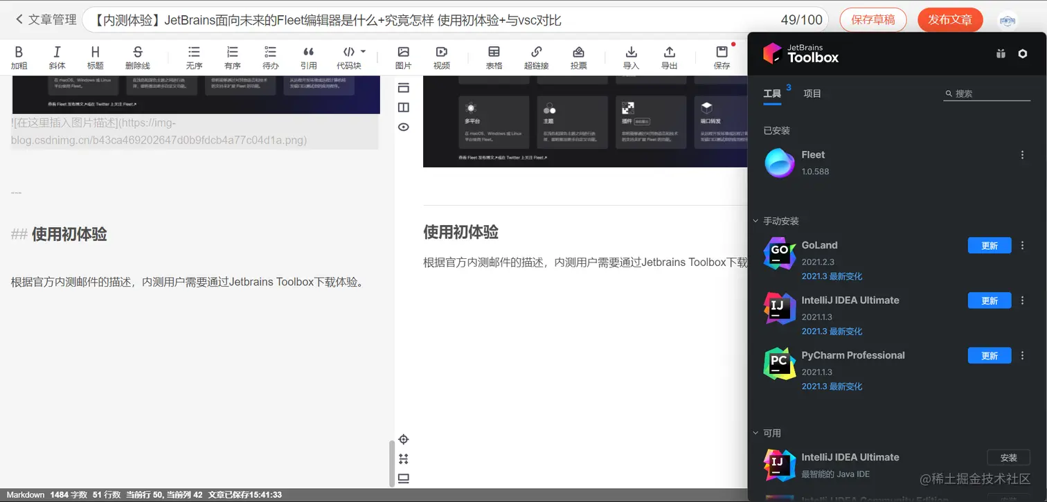The height and width of the screenshot is (502, 1047).
Task: Switch to Toolbox 项目 tab
Action: coord(812,93)
